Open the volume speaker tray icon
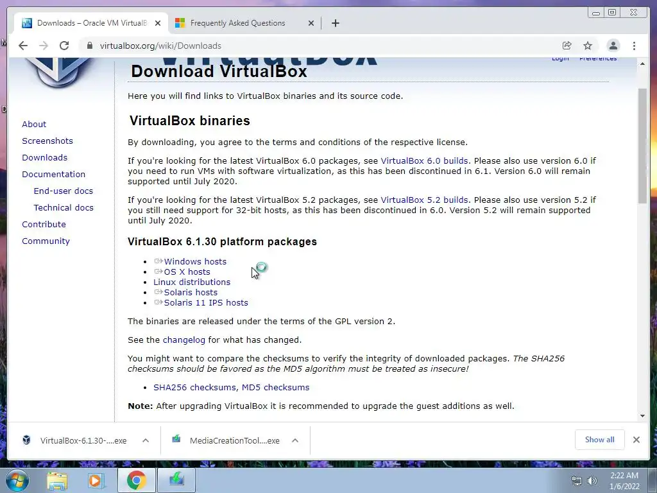 tap(592, 481)
